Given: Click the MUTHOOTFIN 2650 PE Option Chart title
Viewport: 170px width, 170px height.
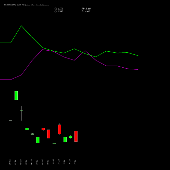Looking at the screenshot, I should tap(27, 5).
